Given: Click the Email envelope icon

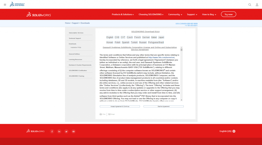Looking at the screenshot, I should (110, 114).
